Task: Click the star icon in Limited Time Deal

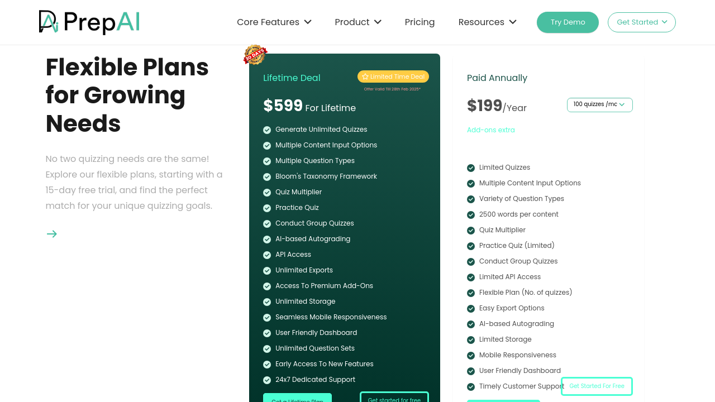Action: tap(365, 76)
